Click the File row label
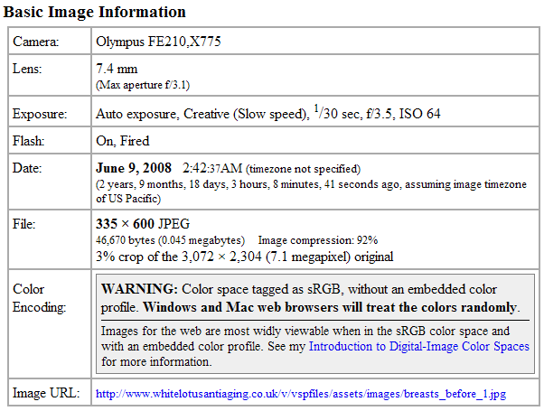 (25, 223)
